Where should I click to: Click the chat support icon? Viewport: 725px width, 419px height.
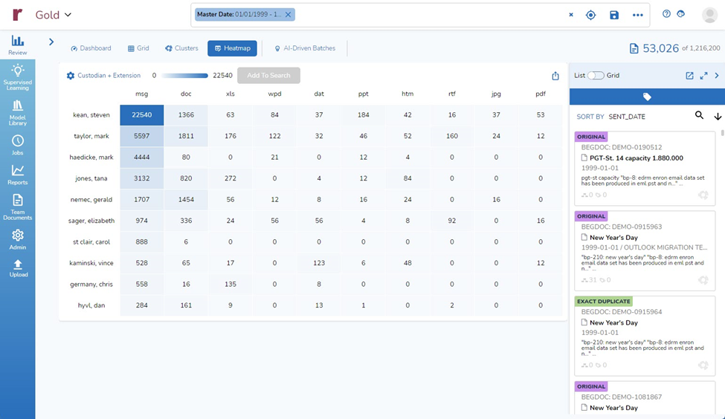tap(680, 14)
